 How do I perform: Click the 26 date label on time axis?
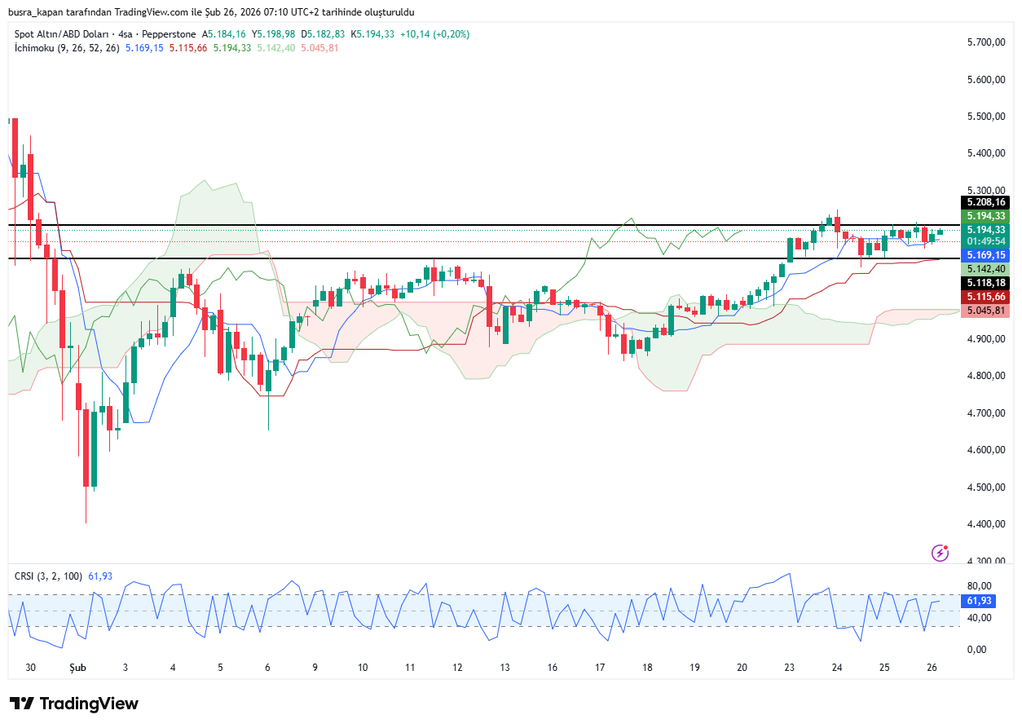(932, 667)
